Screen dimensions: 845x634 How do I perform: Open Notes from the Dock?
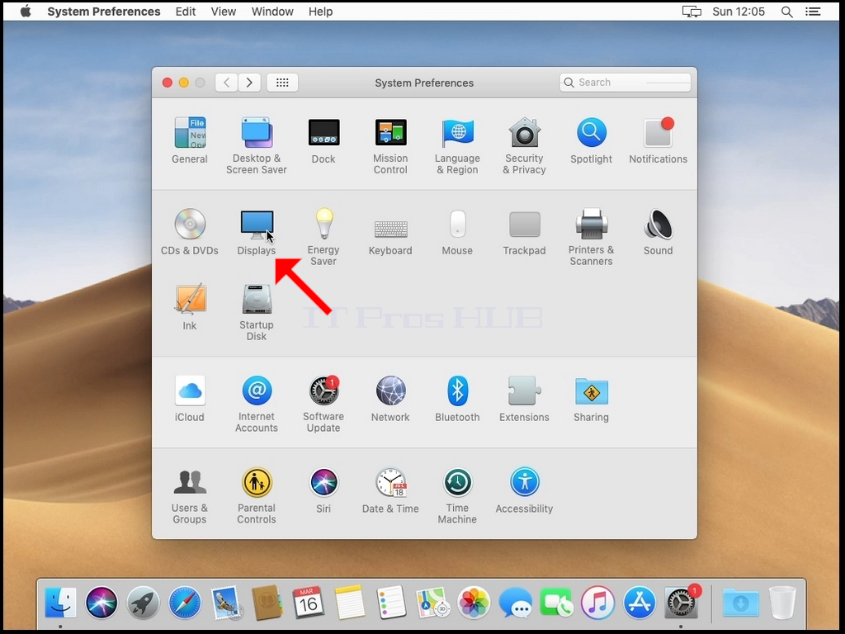pos(350,602)
